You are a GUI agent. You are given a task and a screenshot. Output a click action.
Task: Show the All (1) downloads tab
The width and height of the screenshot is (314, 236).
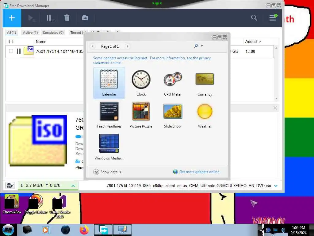point(11,33)
